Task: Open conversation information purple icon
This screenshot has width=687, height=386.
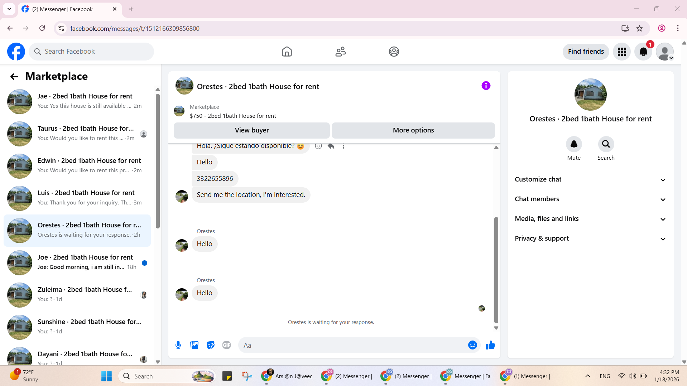Action: point(486,86)
